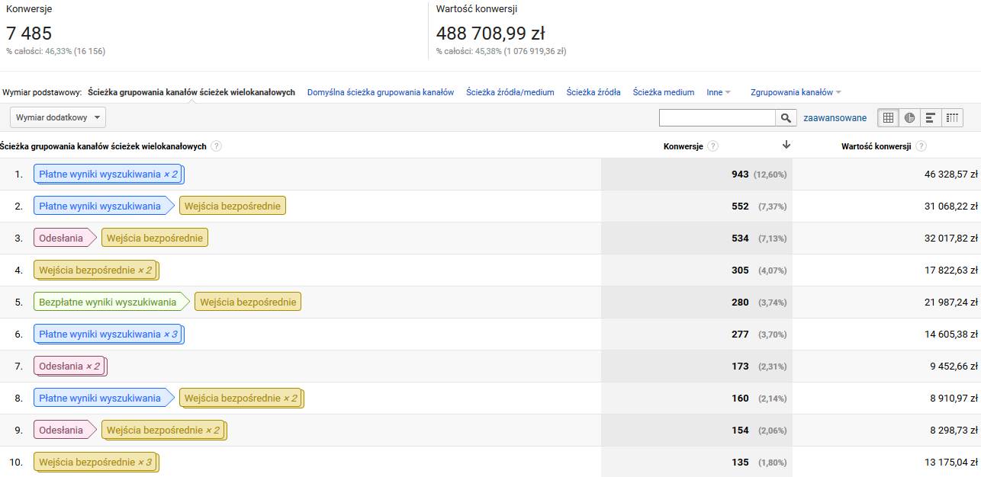Image resolution: width=981 pixels, height=477 pixels.
Task: Click the Bezpłatne wyniki wyszukiwania channel label
Action: point(108,302)
